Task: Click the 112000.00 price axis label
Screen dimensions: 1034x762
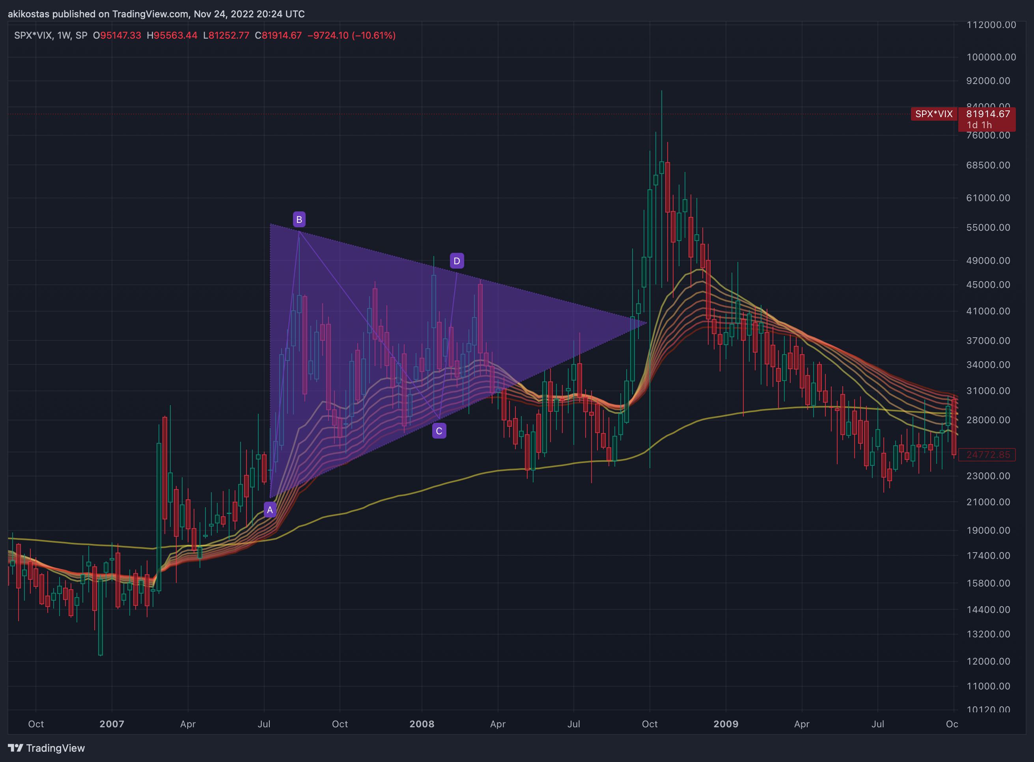Action: pos(991,25)
